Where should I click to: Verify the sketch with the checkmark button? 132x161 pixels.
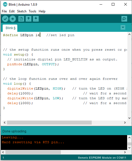click(x=5, y=19)
